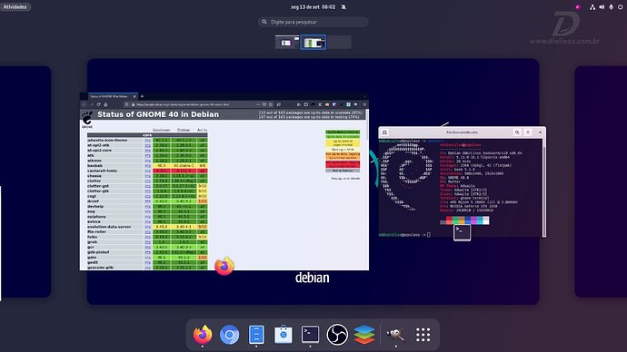
Task: Open GNOME Software store from the dash
Action: point(284,335)
